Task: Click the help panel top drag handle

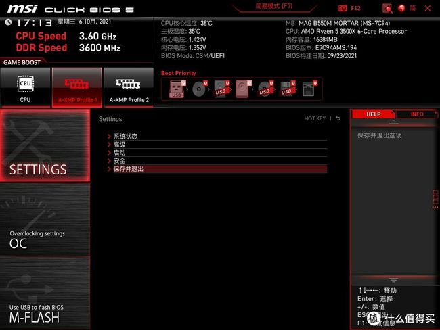Action: 393,122
